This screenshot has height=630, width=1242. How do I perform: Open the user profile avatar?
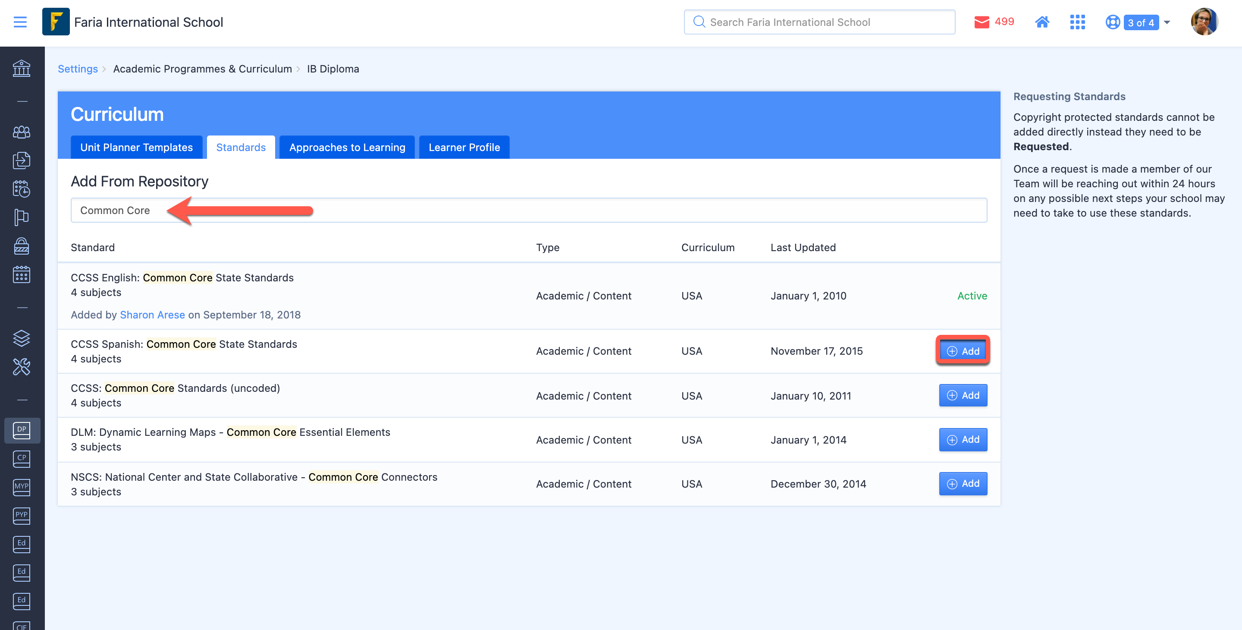[x=1204, y=22]
